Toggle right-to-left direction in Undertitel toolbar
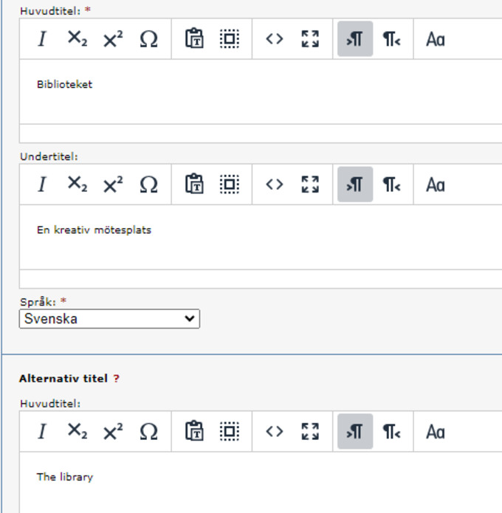The width and height of the screenshot is (502, 513). click(391, 185)
